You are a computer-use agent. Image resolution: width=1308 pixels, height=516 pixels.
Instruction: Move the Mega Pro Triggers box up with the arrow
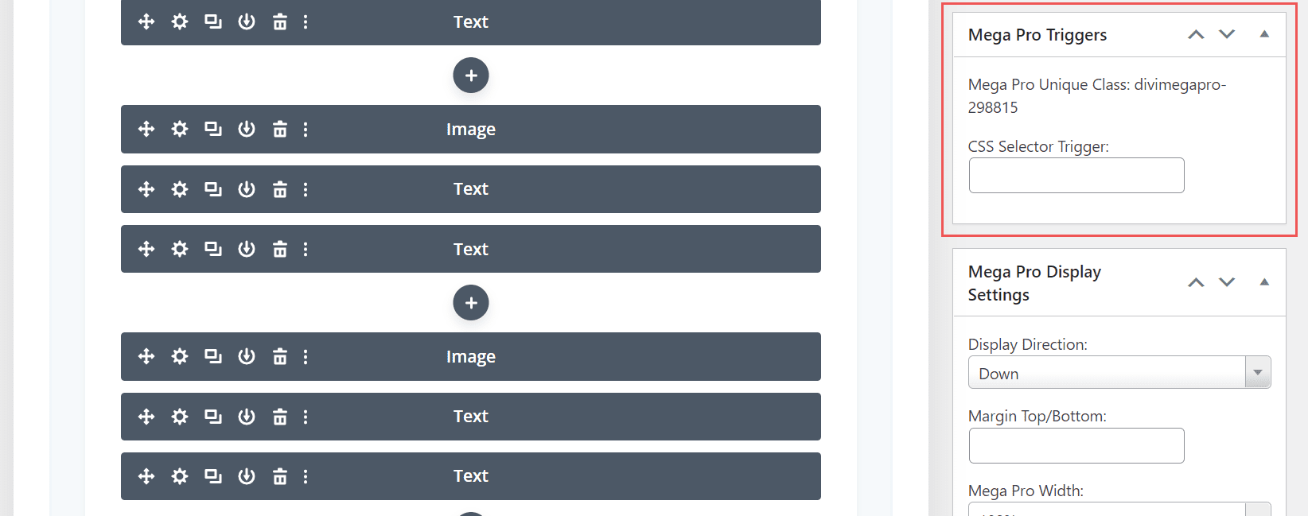(1196, 34)
